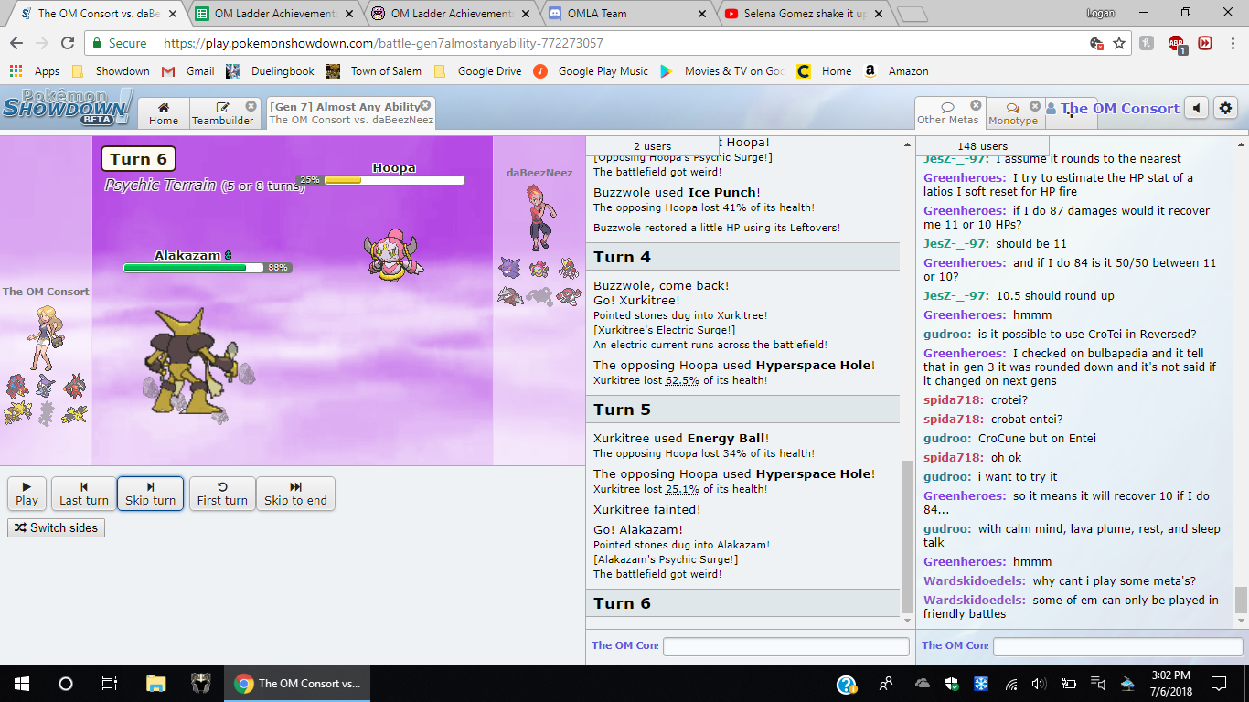Open spida718's name beside "oh ok"
1249x702 pixels.
[x=954, y=457]
